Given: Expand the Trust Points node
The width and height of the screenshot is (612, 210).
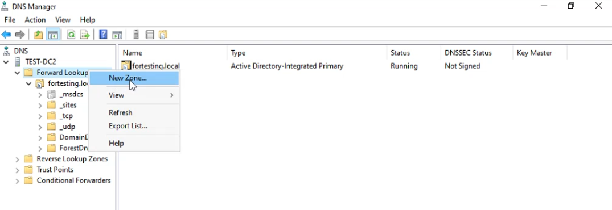Looking at the screenshot, I should 17,170.
